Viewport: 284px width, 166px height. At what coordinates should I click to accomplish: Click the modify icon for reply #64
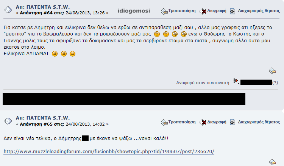click(x=164, y=11)
